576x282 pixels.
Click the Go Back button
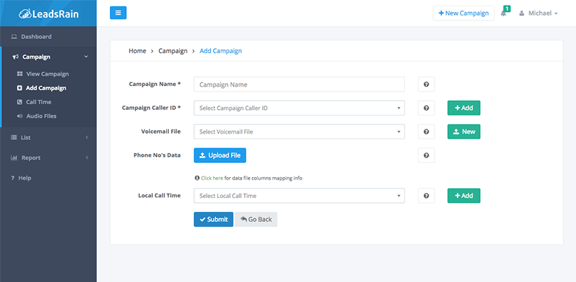tap(256, 219)
